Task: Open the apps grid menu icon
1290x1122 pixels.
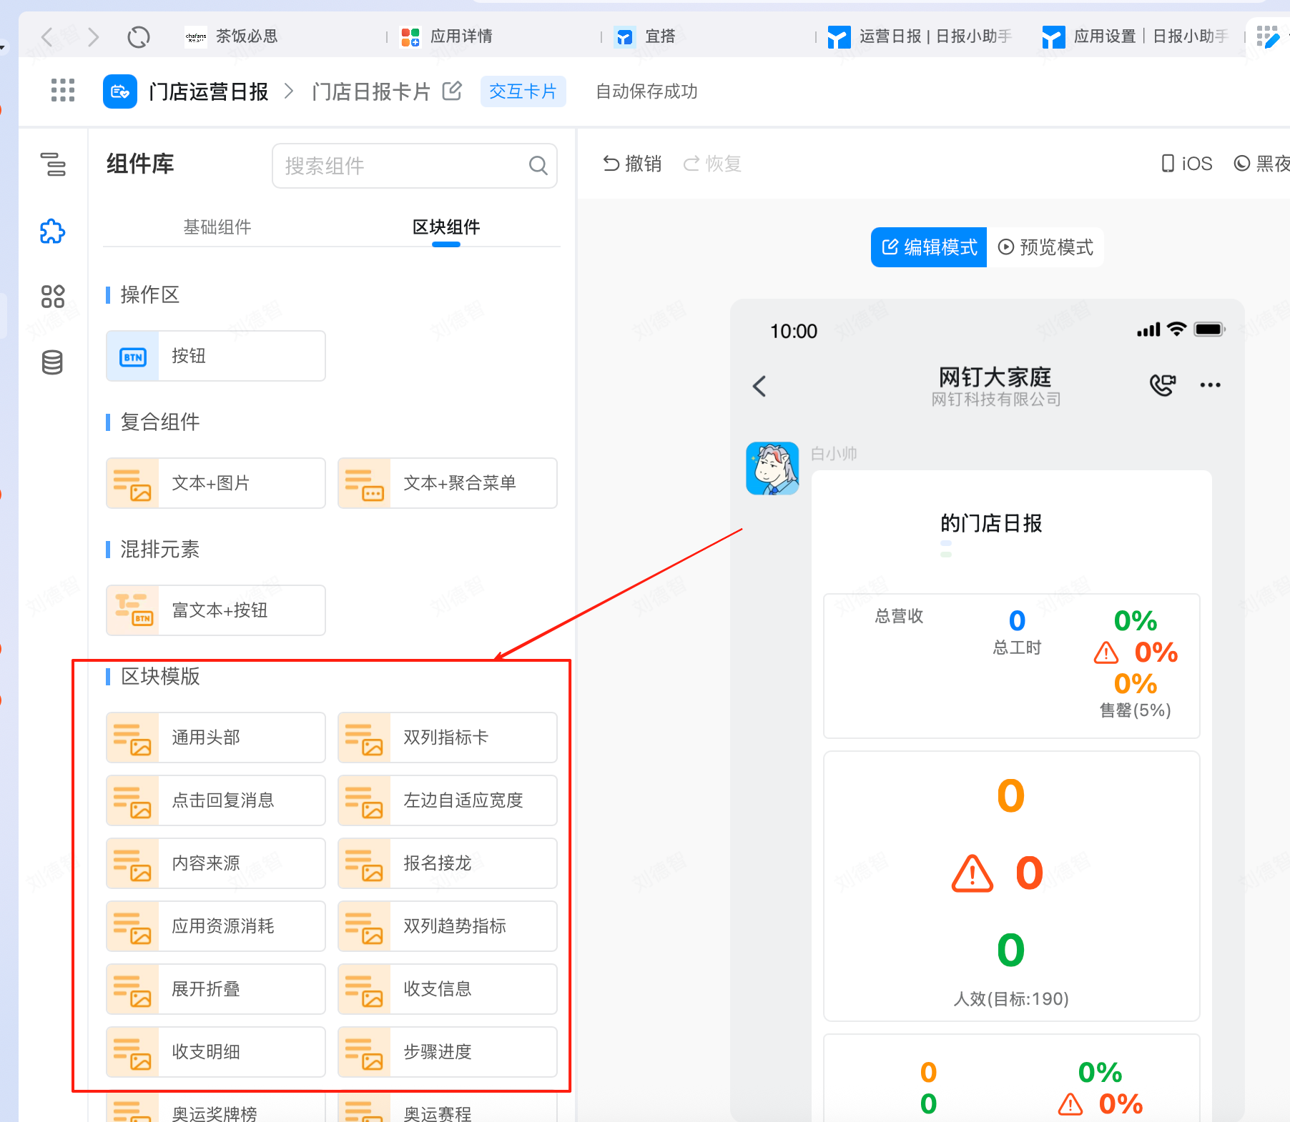Action: 63,91
